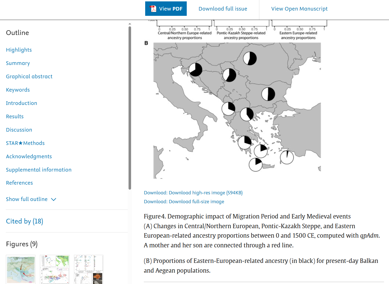This screenshot has height=284, width=389.
Task: Jump to References outline entry
Action: click(19, 183)
